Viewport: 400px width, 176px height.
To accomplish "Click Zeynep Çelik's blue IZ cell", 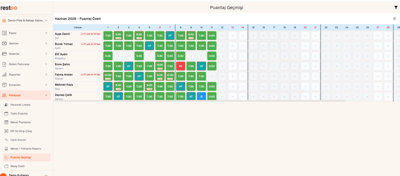I will pos(201,96).
